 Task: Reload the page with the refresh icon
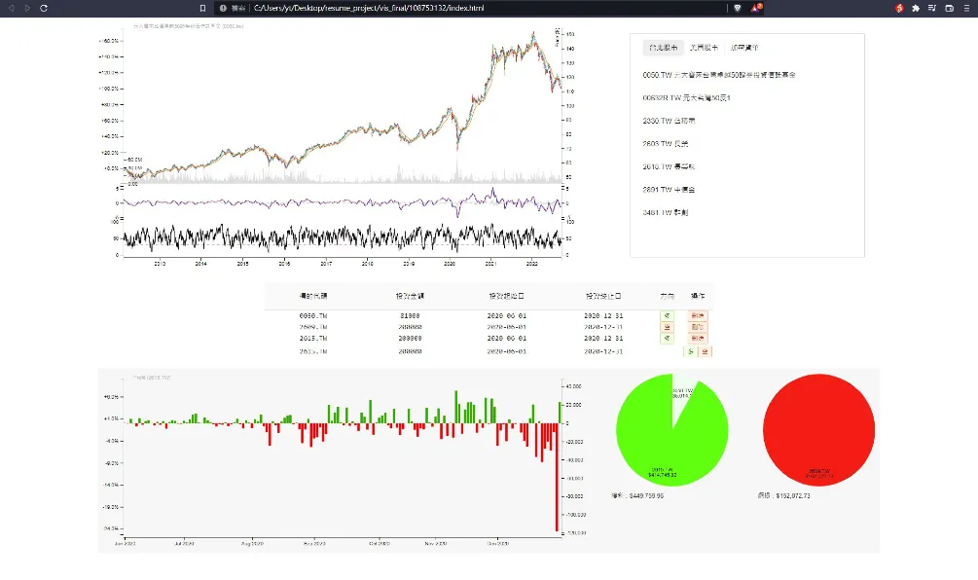[44, 8]
